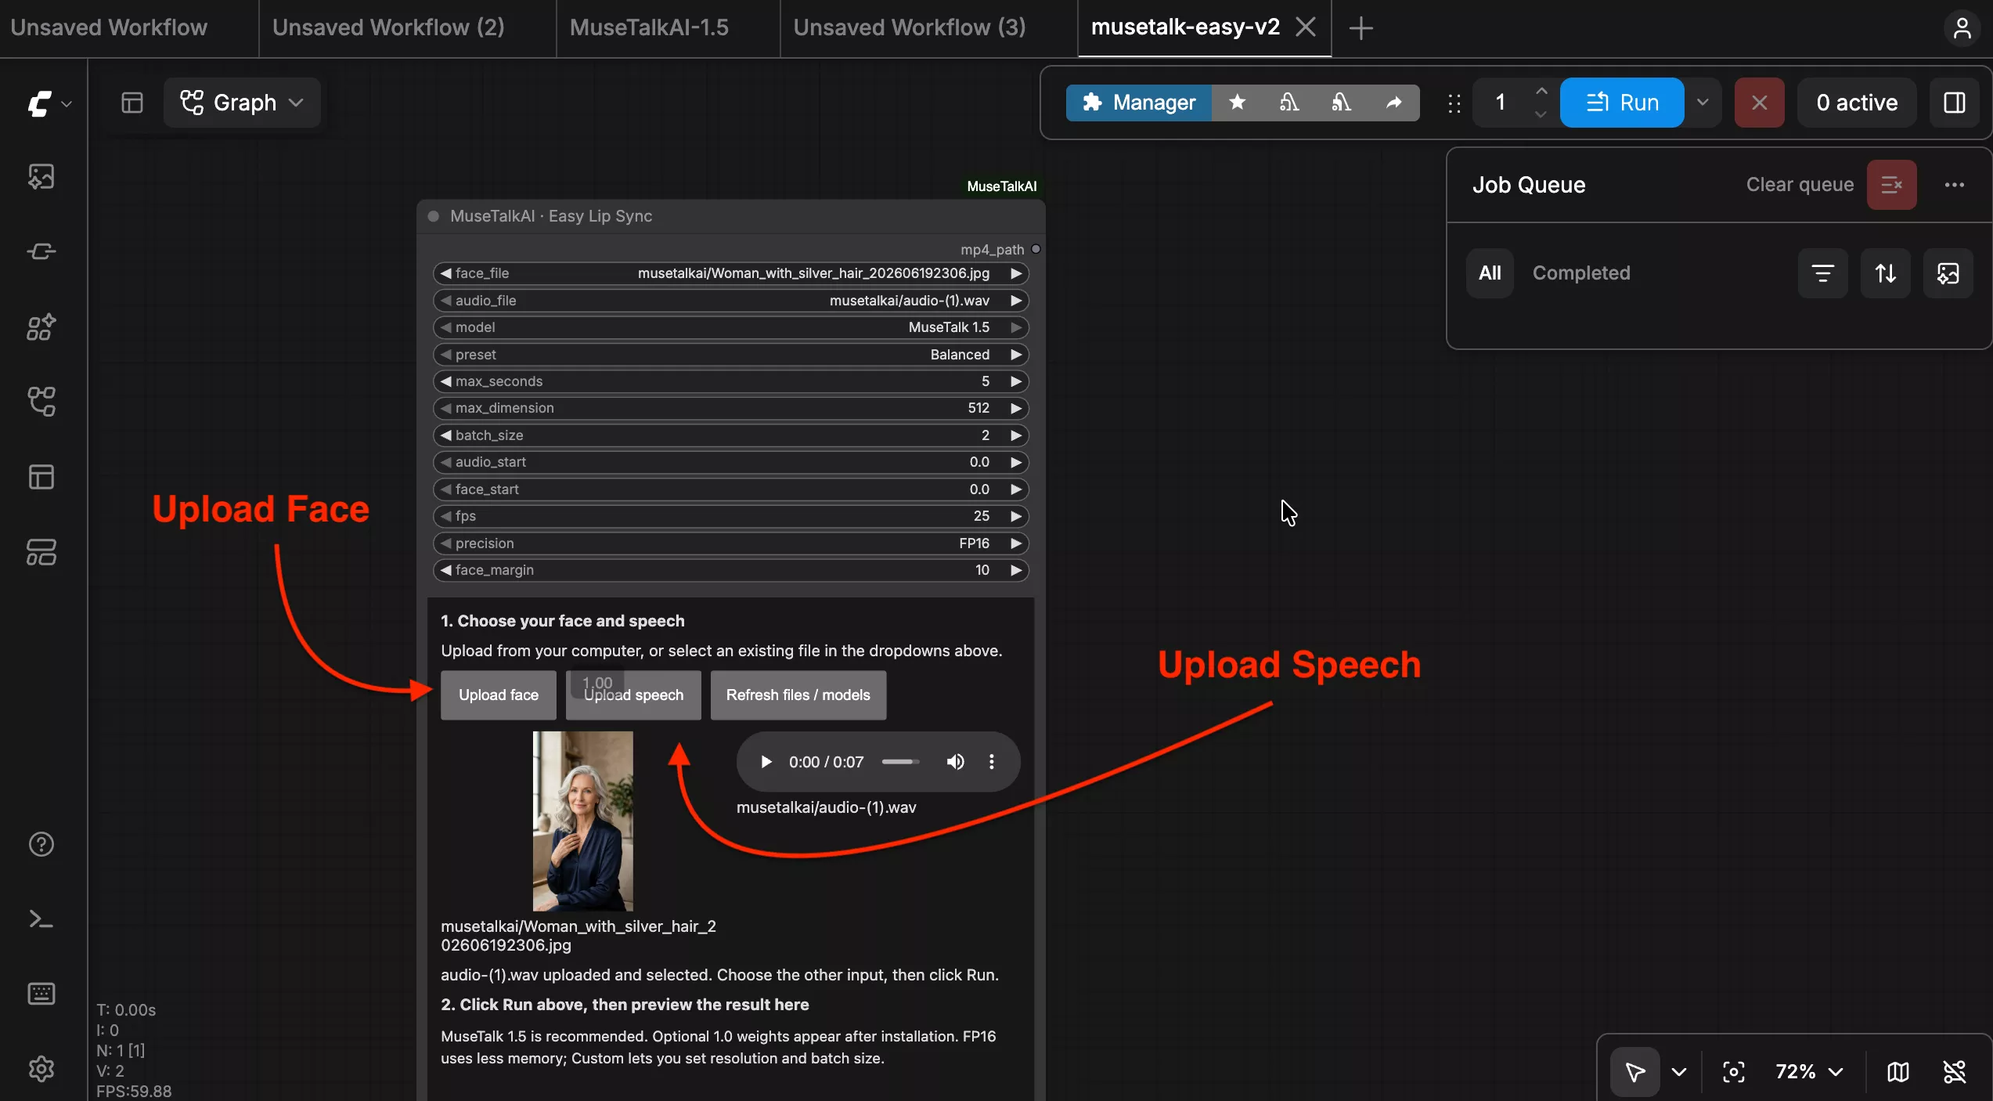This screenshot has width=1993, height=1101.
Task: Play the audio-(1).wav preview
Action: tap(766, 762)
